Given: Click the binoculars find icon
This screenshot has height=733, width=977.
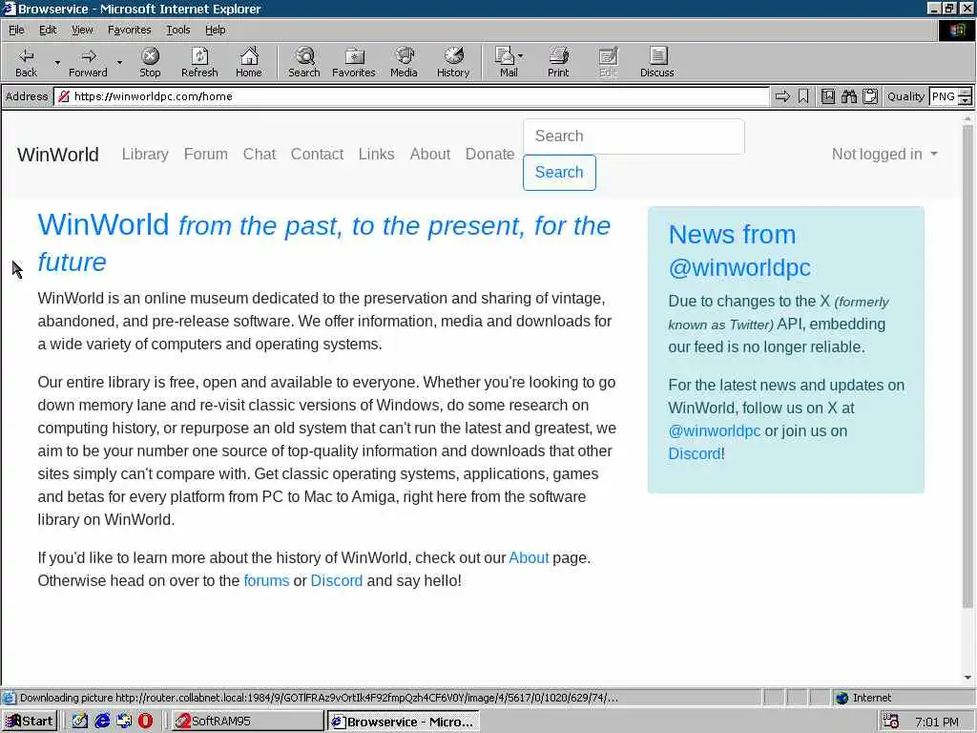Looking at the screenshot, I should pos(848,96).
